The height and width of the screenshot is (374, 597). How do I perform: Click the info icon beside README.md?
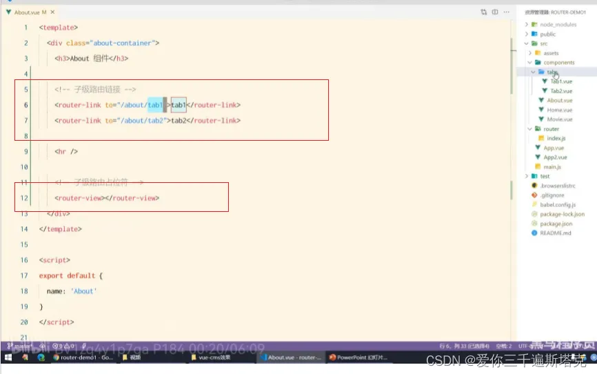click(534, 233)
